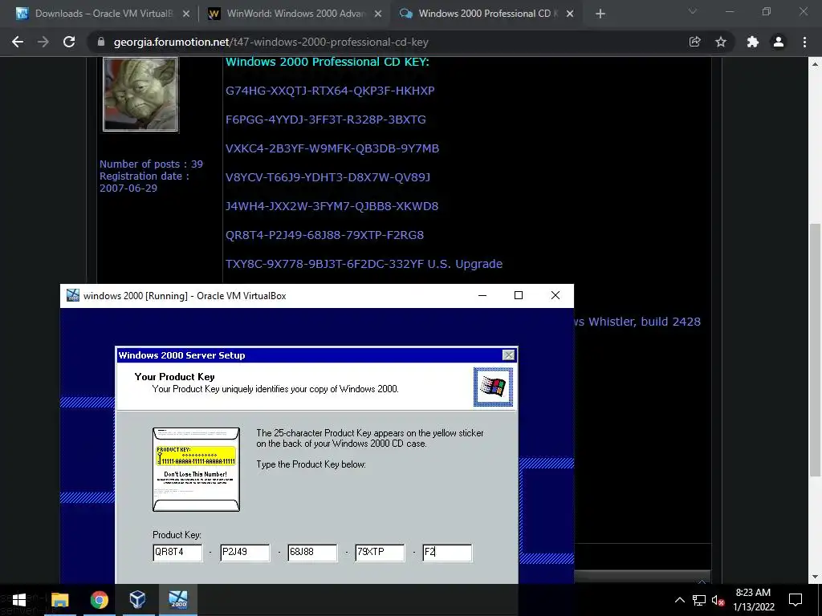
Task: Open a new browser tab
Action: [600, 14]
